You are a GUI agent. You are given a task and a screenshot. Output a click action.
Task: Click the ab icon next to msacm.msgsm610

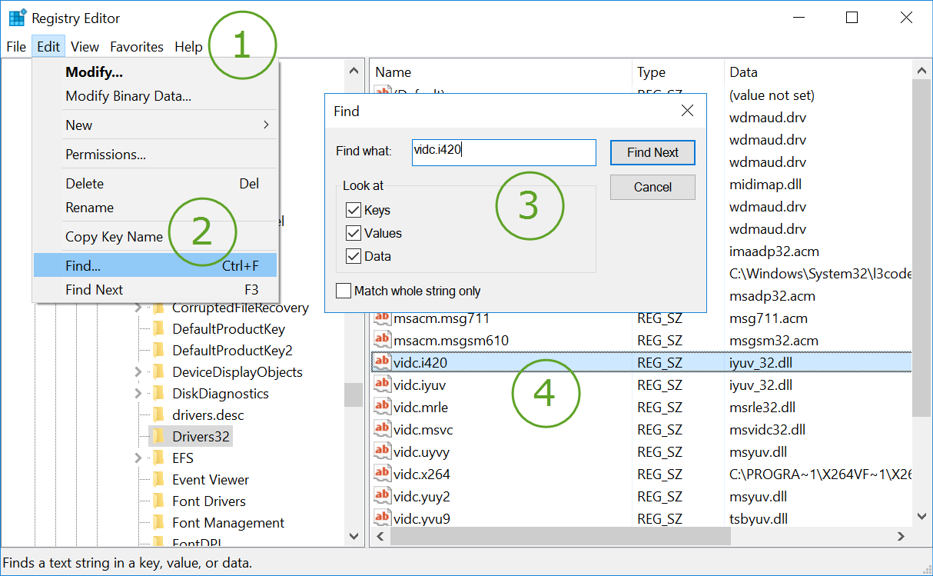(x=382, y=339)
